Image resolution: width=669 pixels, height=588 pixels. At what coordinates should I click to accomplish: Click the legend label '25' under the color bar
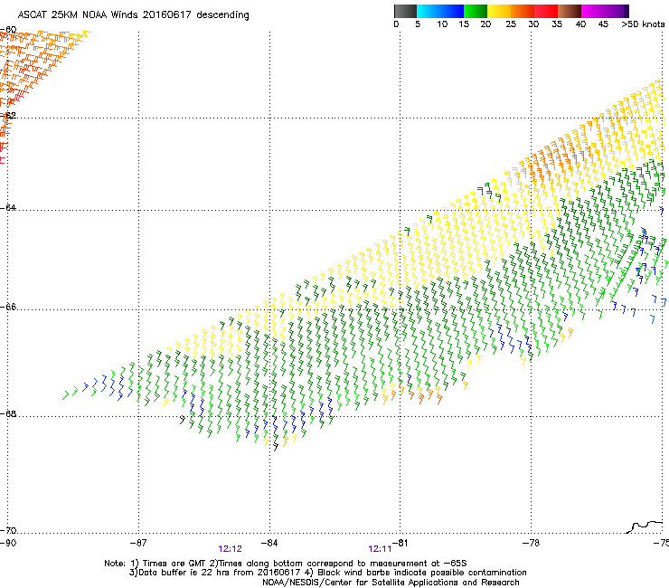point(511,24)
